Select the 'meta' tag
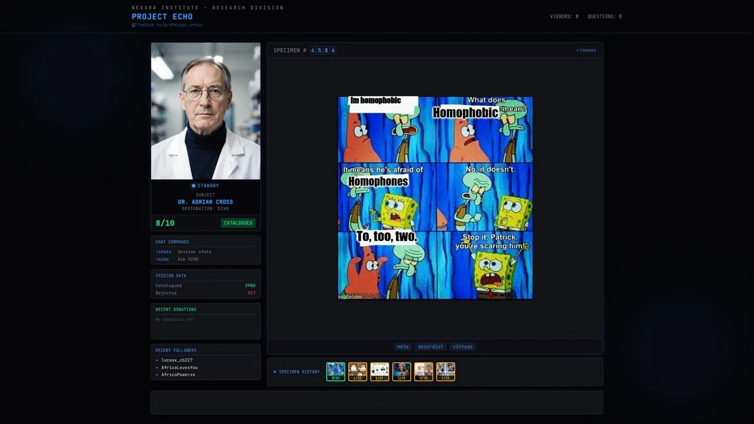 pyautogui.click(x=402, y=347)
